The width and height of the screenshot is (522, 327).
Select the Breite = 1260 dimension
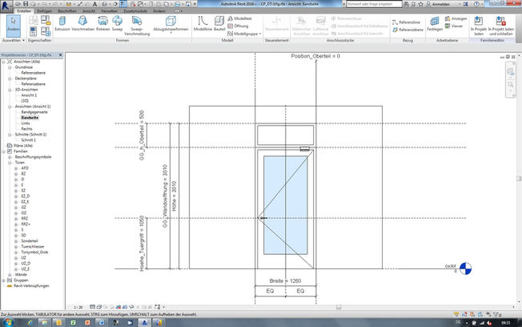click(285, 281)
